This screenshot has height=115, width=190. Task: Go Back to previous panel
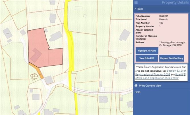point(140,9)
